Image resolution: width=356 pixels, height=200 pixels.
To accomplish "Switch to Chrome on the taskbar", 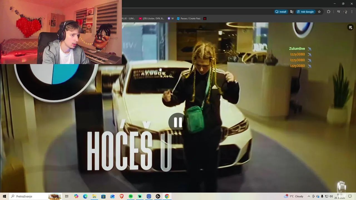I will pos(167,196).
